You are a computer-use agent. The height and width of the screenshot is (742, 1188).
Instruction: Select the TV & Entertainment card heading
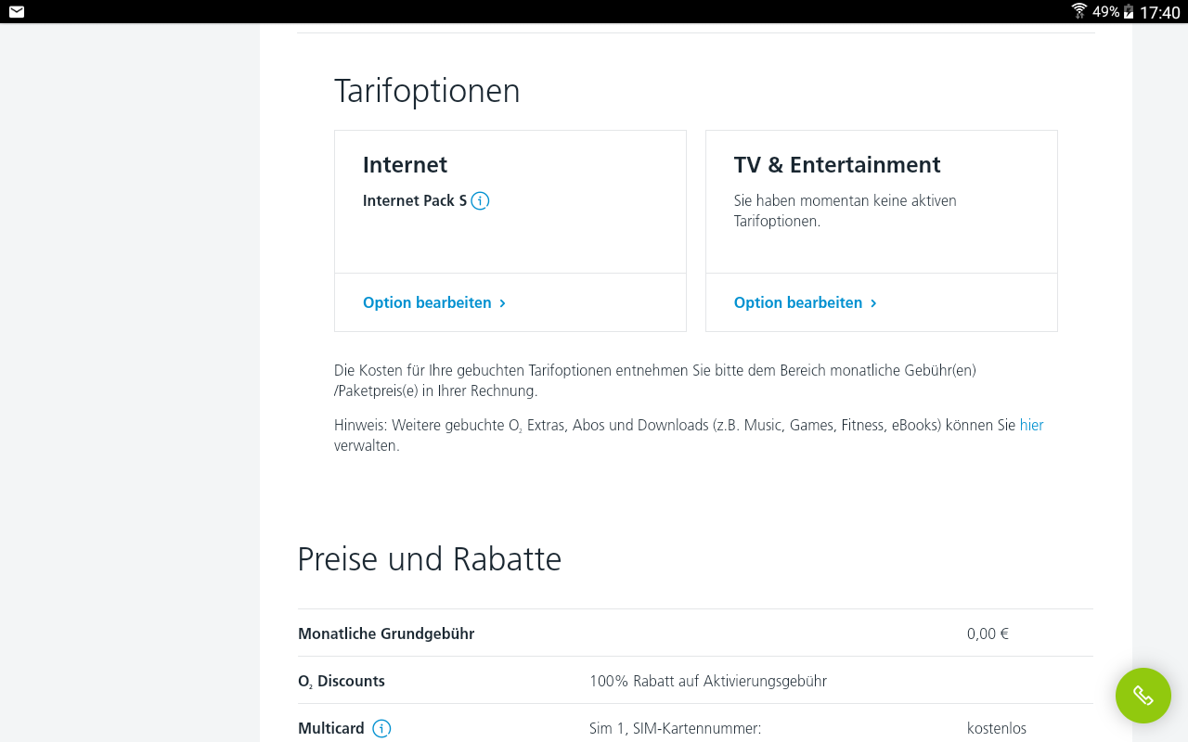pyautogui.click(x=837, y=165)
